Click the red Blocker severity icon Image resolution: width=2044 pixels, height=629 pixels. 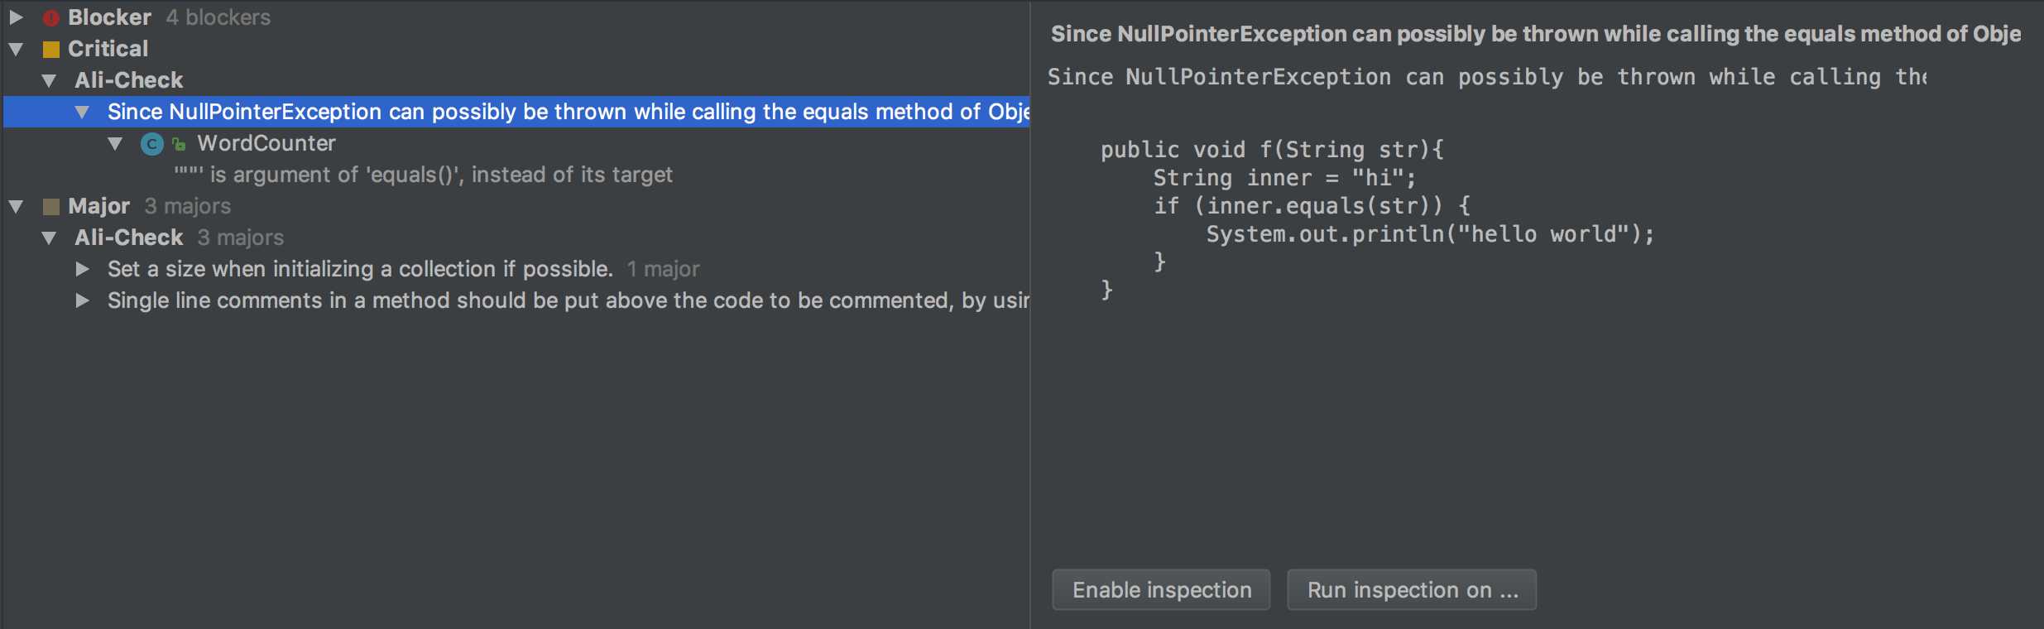tap(51, 17)
